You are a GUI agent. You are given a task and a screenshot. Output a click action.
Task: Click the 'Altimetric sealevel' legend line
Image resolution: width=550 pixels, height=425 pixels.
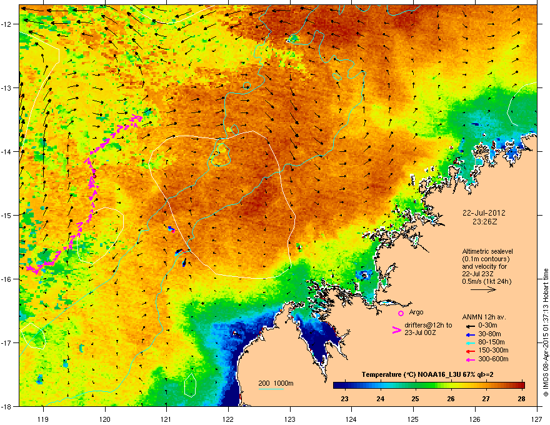[487, 251]
